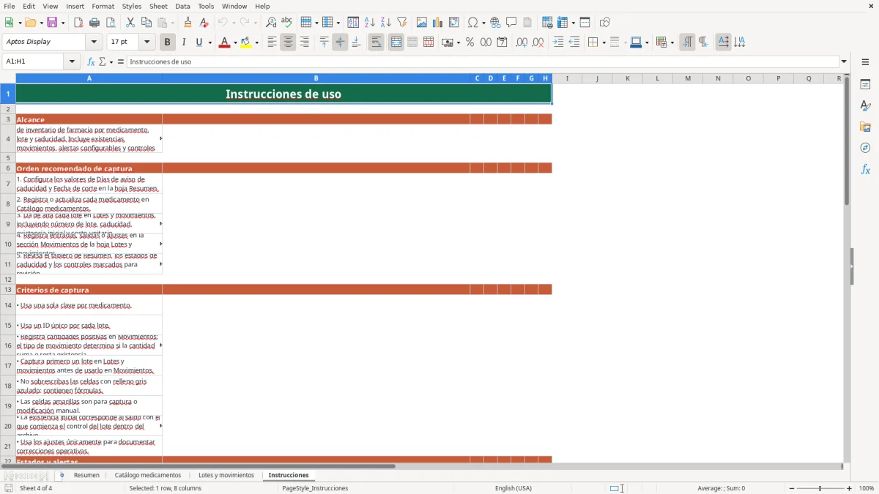Viewport: 879px width, 494px height.
Task: Click Format as Date icon
Action: (x=502, y=42)
